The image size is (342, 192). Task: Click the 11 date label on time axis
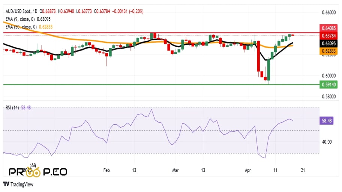[275, 170]
